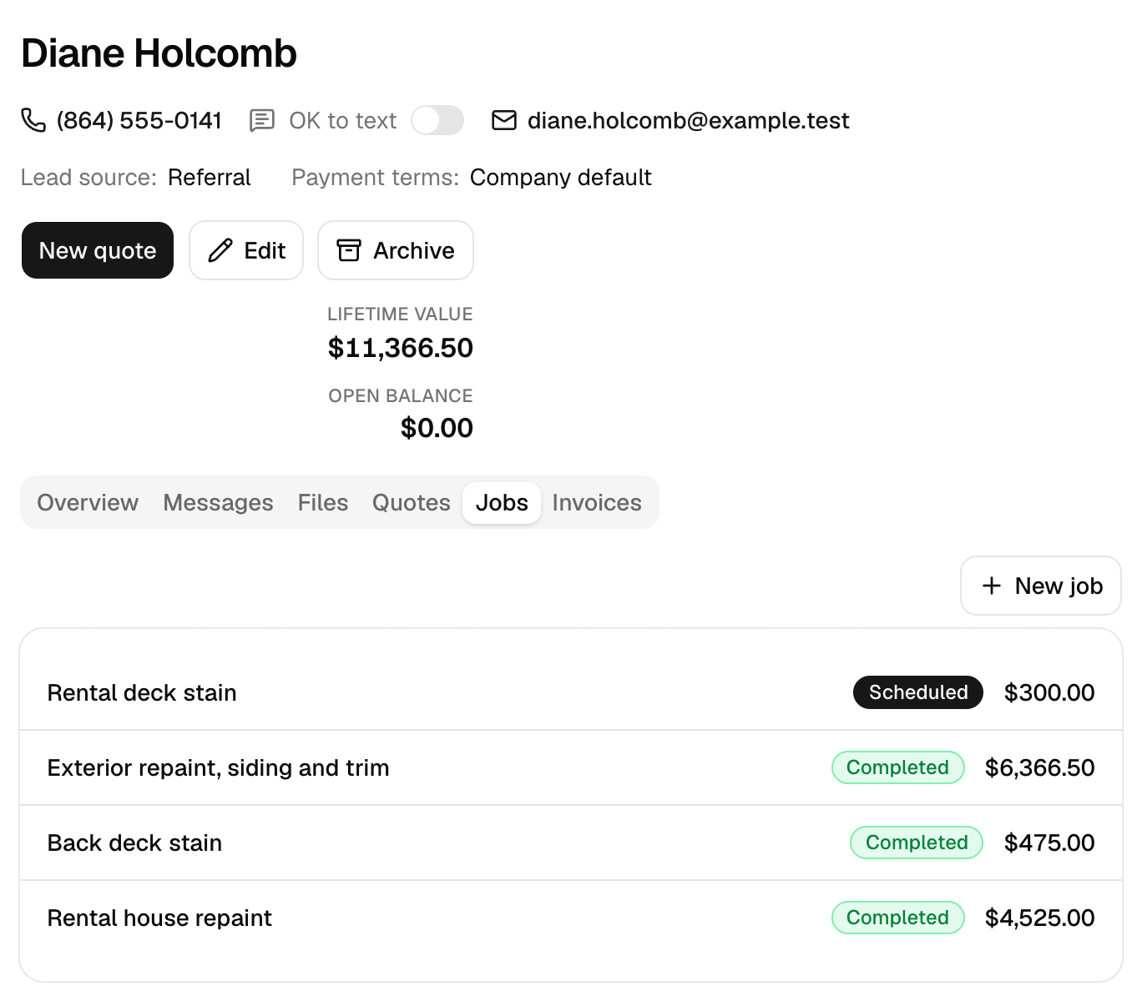Screen dimensions: 1142x1001
Task: Select the $6,366.50 job amount
Action: pyautogui.click(x=1040, y=767)
